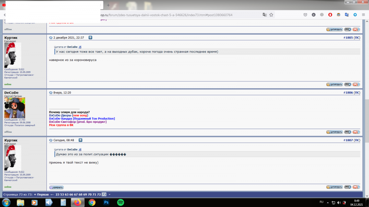
Task: Click the dark round G extension icon
Action: click(x=313, y=15)
